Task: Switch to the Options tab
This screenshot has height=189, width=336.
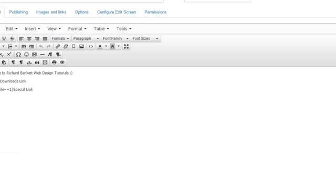Action: click(x=82, y=12)
